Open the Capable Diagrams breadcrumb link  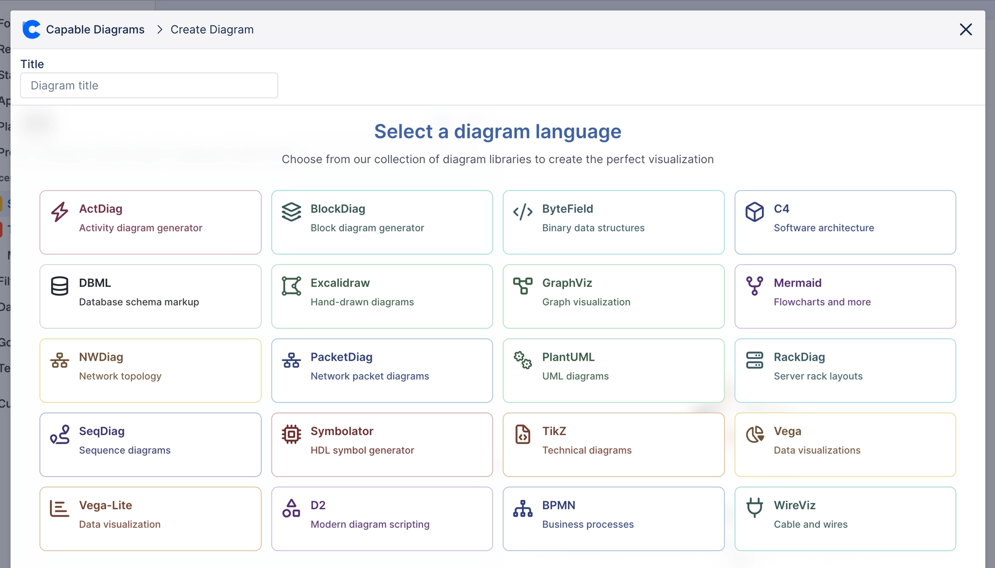[95, 29]
